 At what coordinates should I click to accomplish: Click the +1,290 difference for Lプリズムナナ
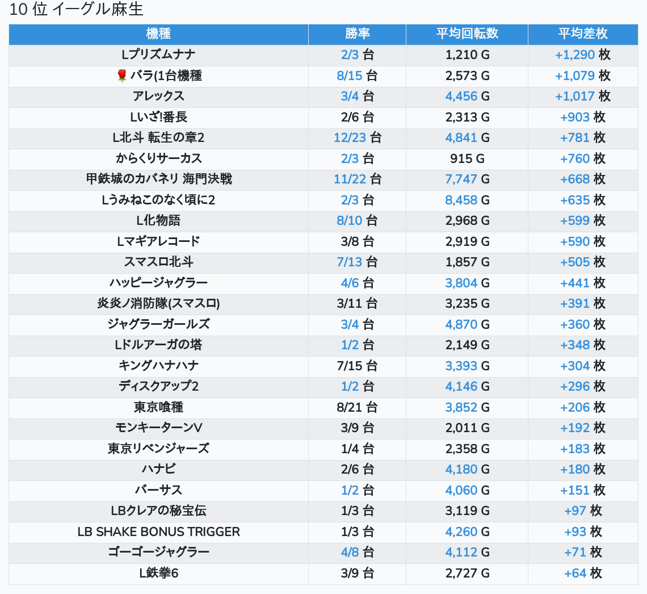pos(574,55)
